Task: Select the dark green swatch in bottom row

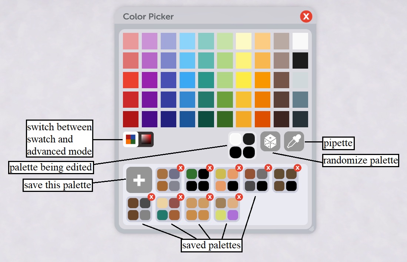Action: pyautogui.click(x=225, y=119)
